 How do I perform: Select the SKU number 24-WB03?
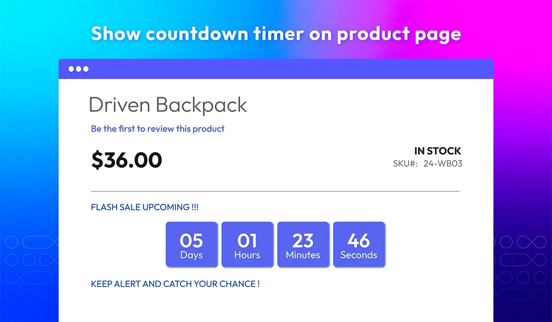point(442,163)
